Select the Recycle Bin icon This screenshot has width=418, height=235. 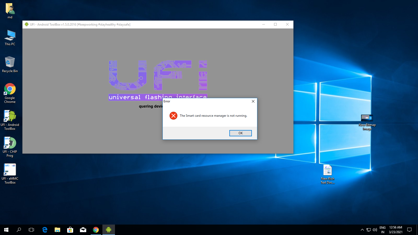tap(10, 64)
